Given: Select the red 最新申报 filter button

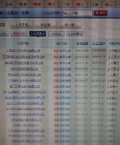Looking at the screenshot, I should pos(19,34).
